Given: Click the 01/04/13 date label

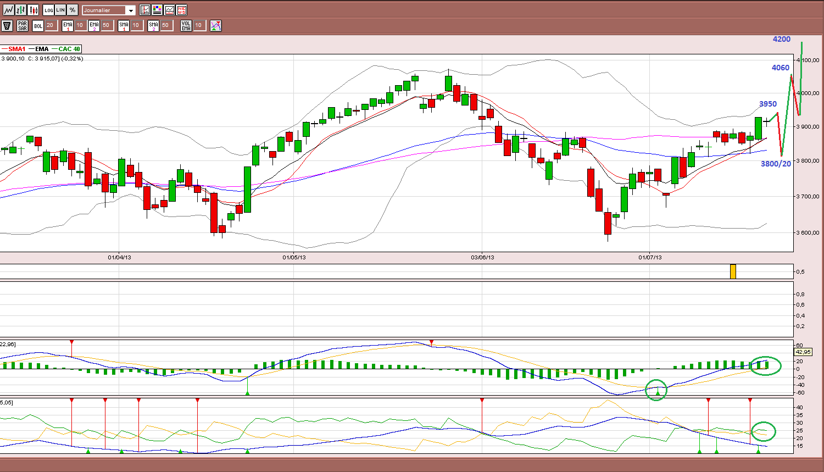Looking at the screenshot, I should click(119, 257).
